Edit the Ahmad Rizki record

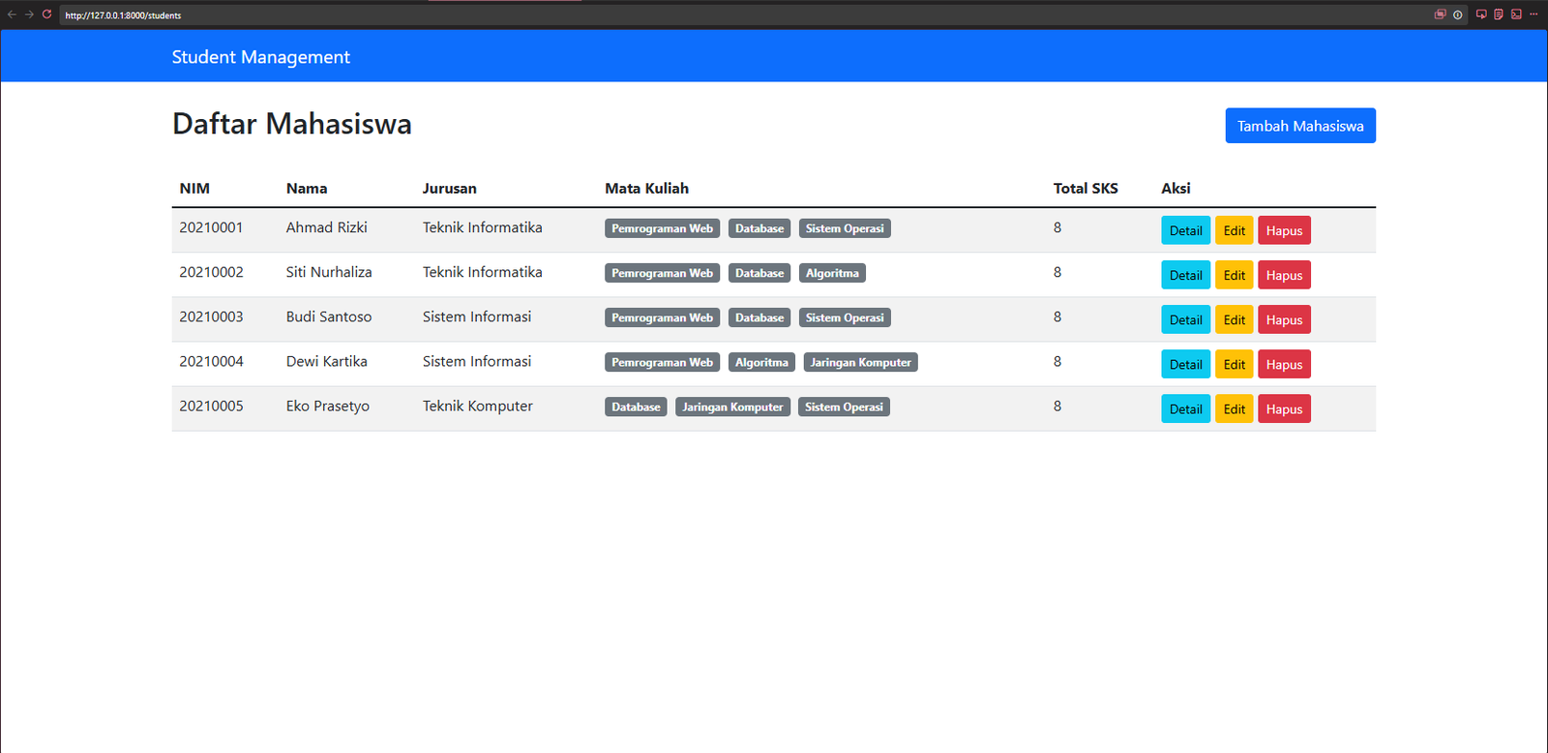click(x=1235, y=230)
